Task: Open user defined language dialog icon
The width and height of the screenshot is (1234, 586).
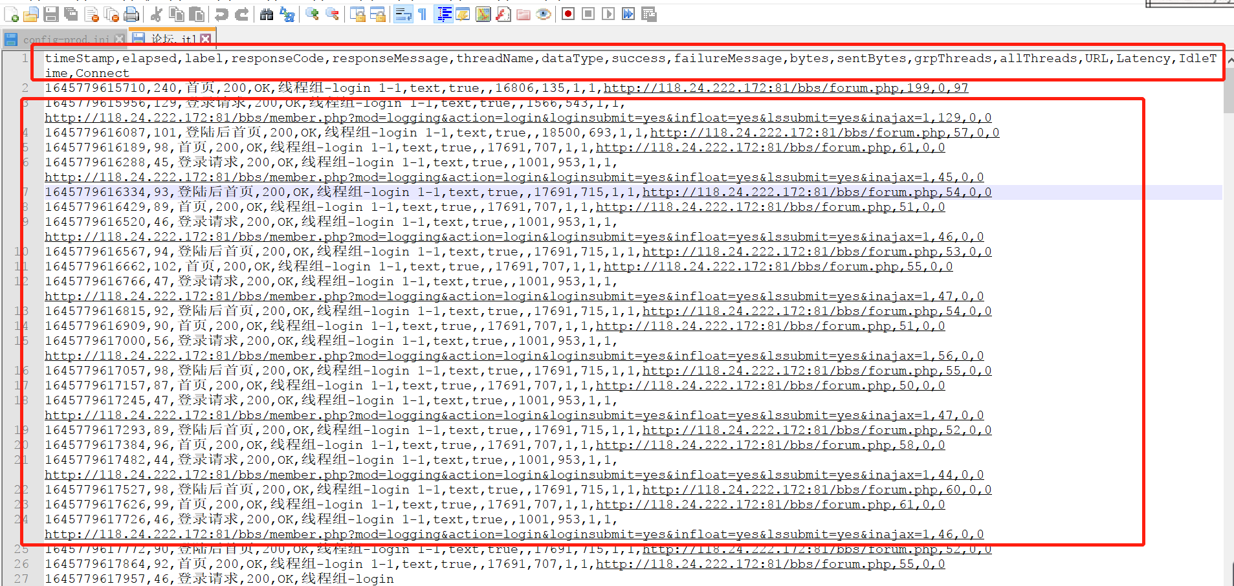Action: point(463,14)
